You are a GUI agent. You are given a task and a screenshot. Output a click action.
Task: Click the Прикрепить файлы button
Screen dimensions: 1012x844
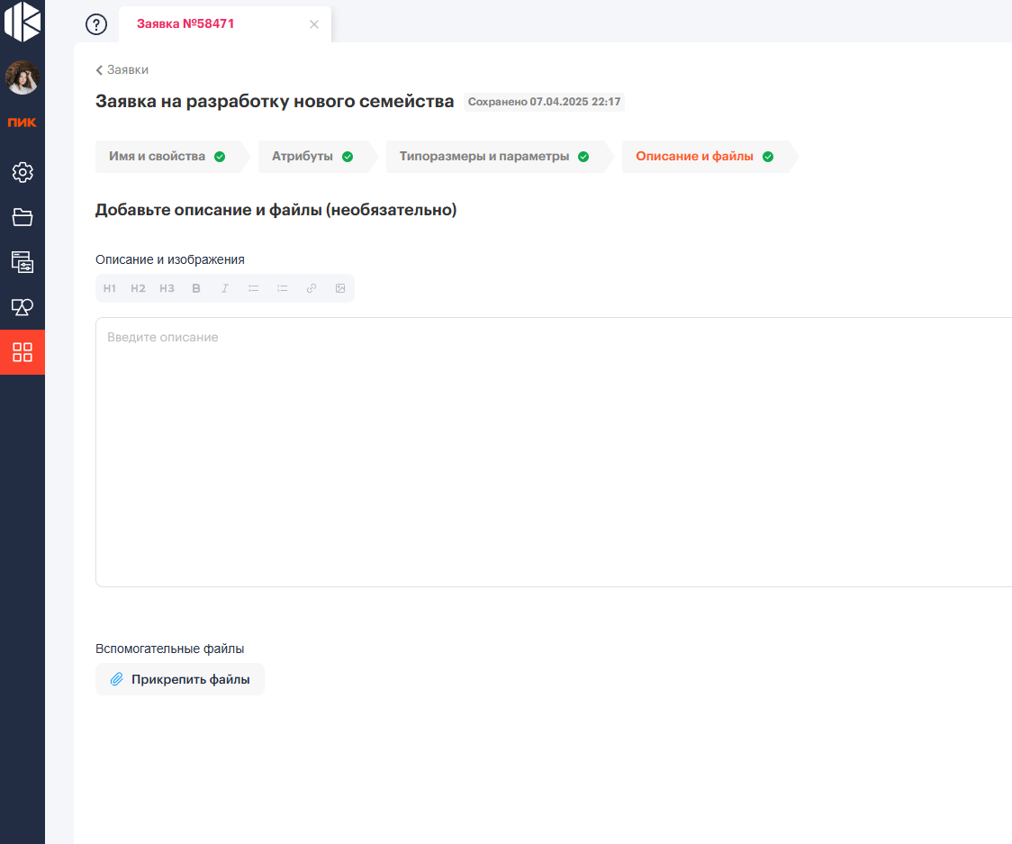(180, 679)
